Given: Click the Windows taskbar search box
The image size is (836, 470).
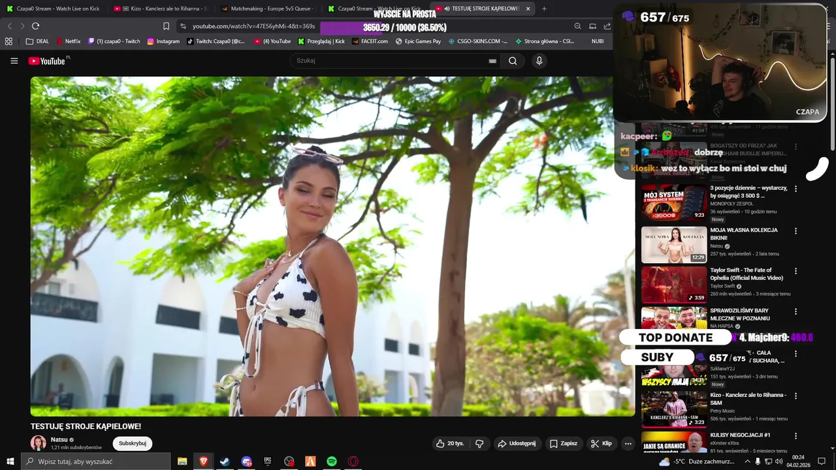Looking at the screenshot, I should (x=96, y=462).
